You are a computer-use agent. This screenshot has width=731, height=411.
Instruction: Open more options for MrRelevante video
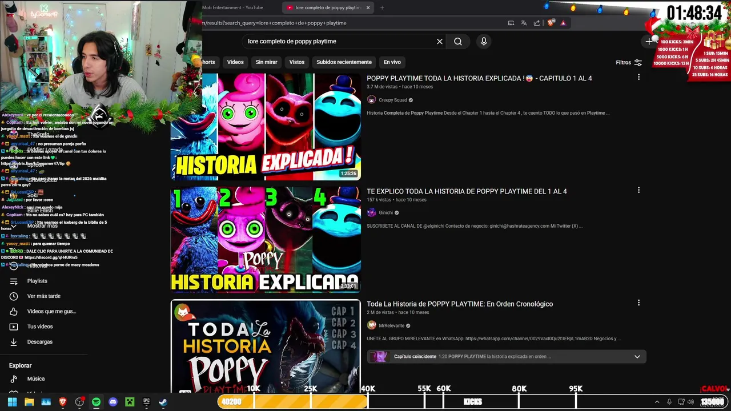[x=638, y=303]
